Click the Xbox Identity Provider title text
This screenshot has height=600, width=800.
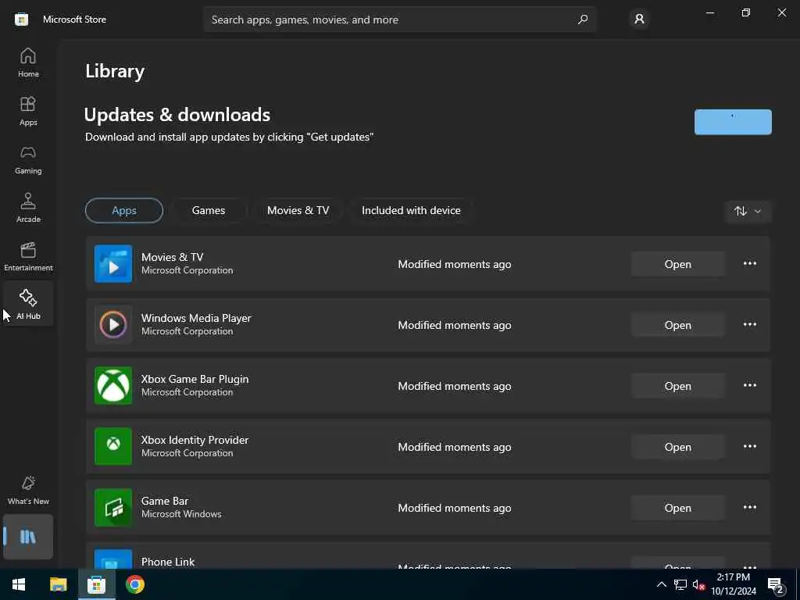195,440
